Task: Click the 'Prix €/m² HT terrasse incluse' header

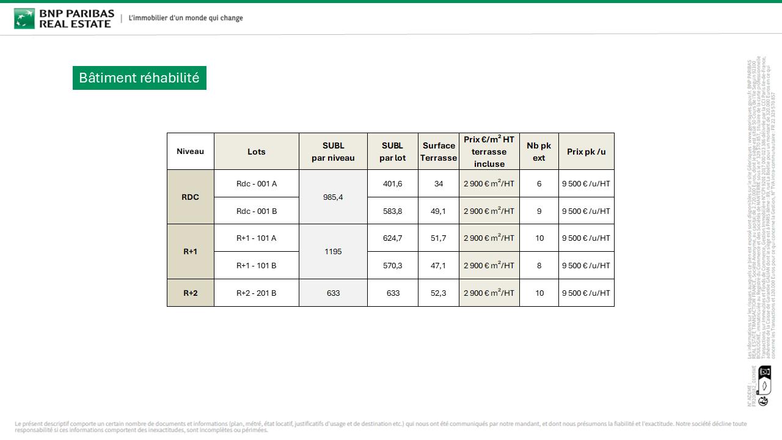Action: point(489,152)
